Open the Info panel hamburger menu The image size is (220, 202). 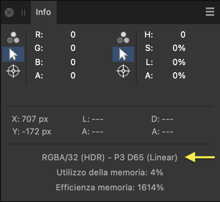[x=210, y=12]
